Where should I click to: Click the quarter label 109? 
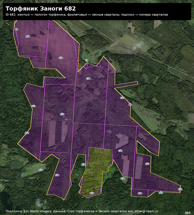pyautogui.click(x=28, y=37)
